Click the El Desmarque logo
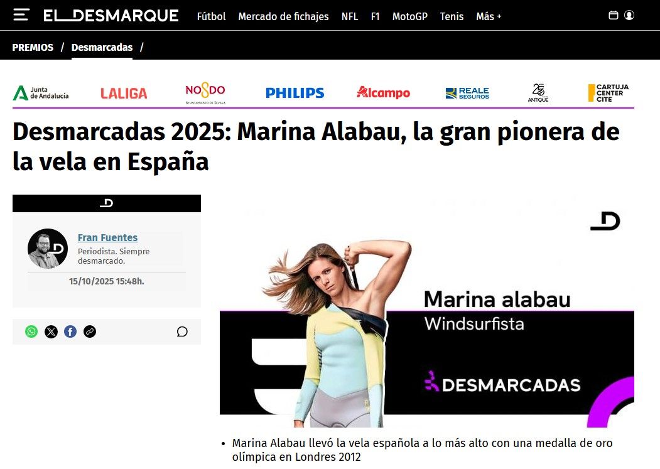Image resolution: width=660 pixels, height=469 pixels. [111, 16]
